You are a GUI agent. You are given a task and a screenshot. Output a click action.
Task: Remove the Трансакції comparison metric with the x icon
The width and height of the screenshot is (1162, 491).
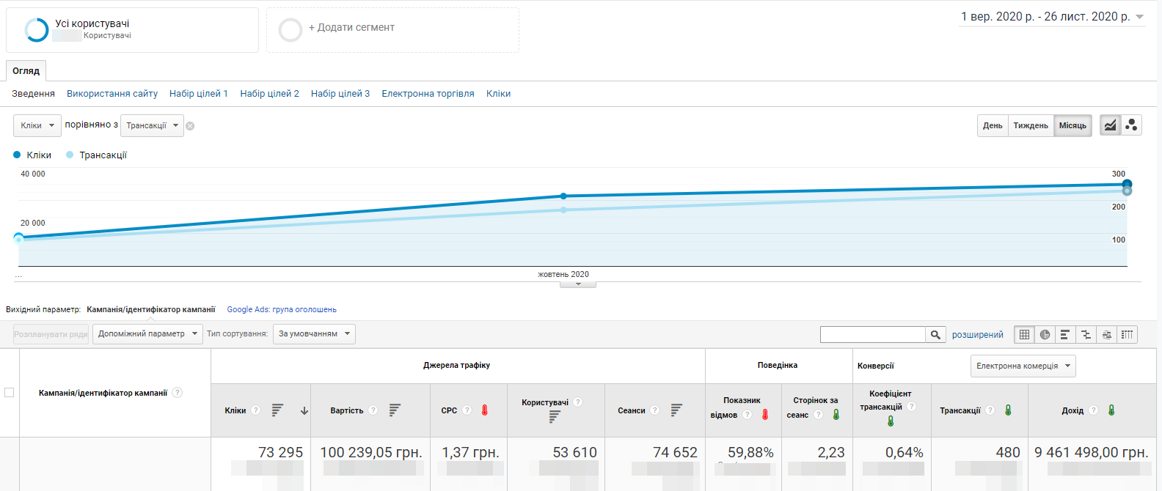click(x=190, y=126)
